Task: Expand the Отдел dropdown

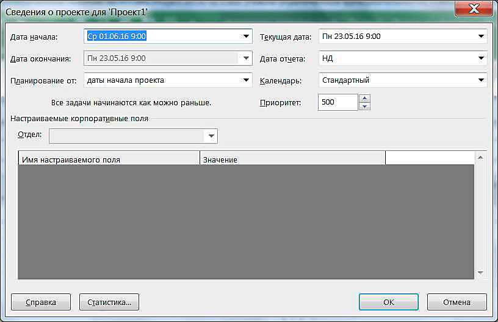Action: tap(211, 136)
